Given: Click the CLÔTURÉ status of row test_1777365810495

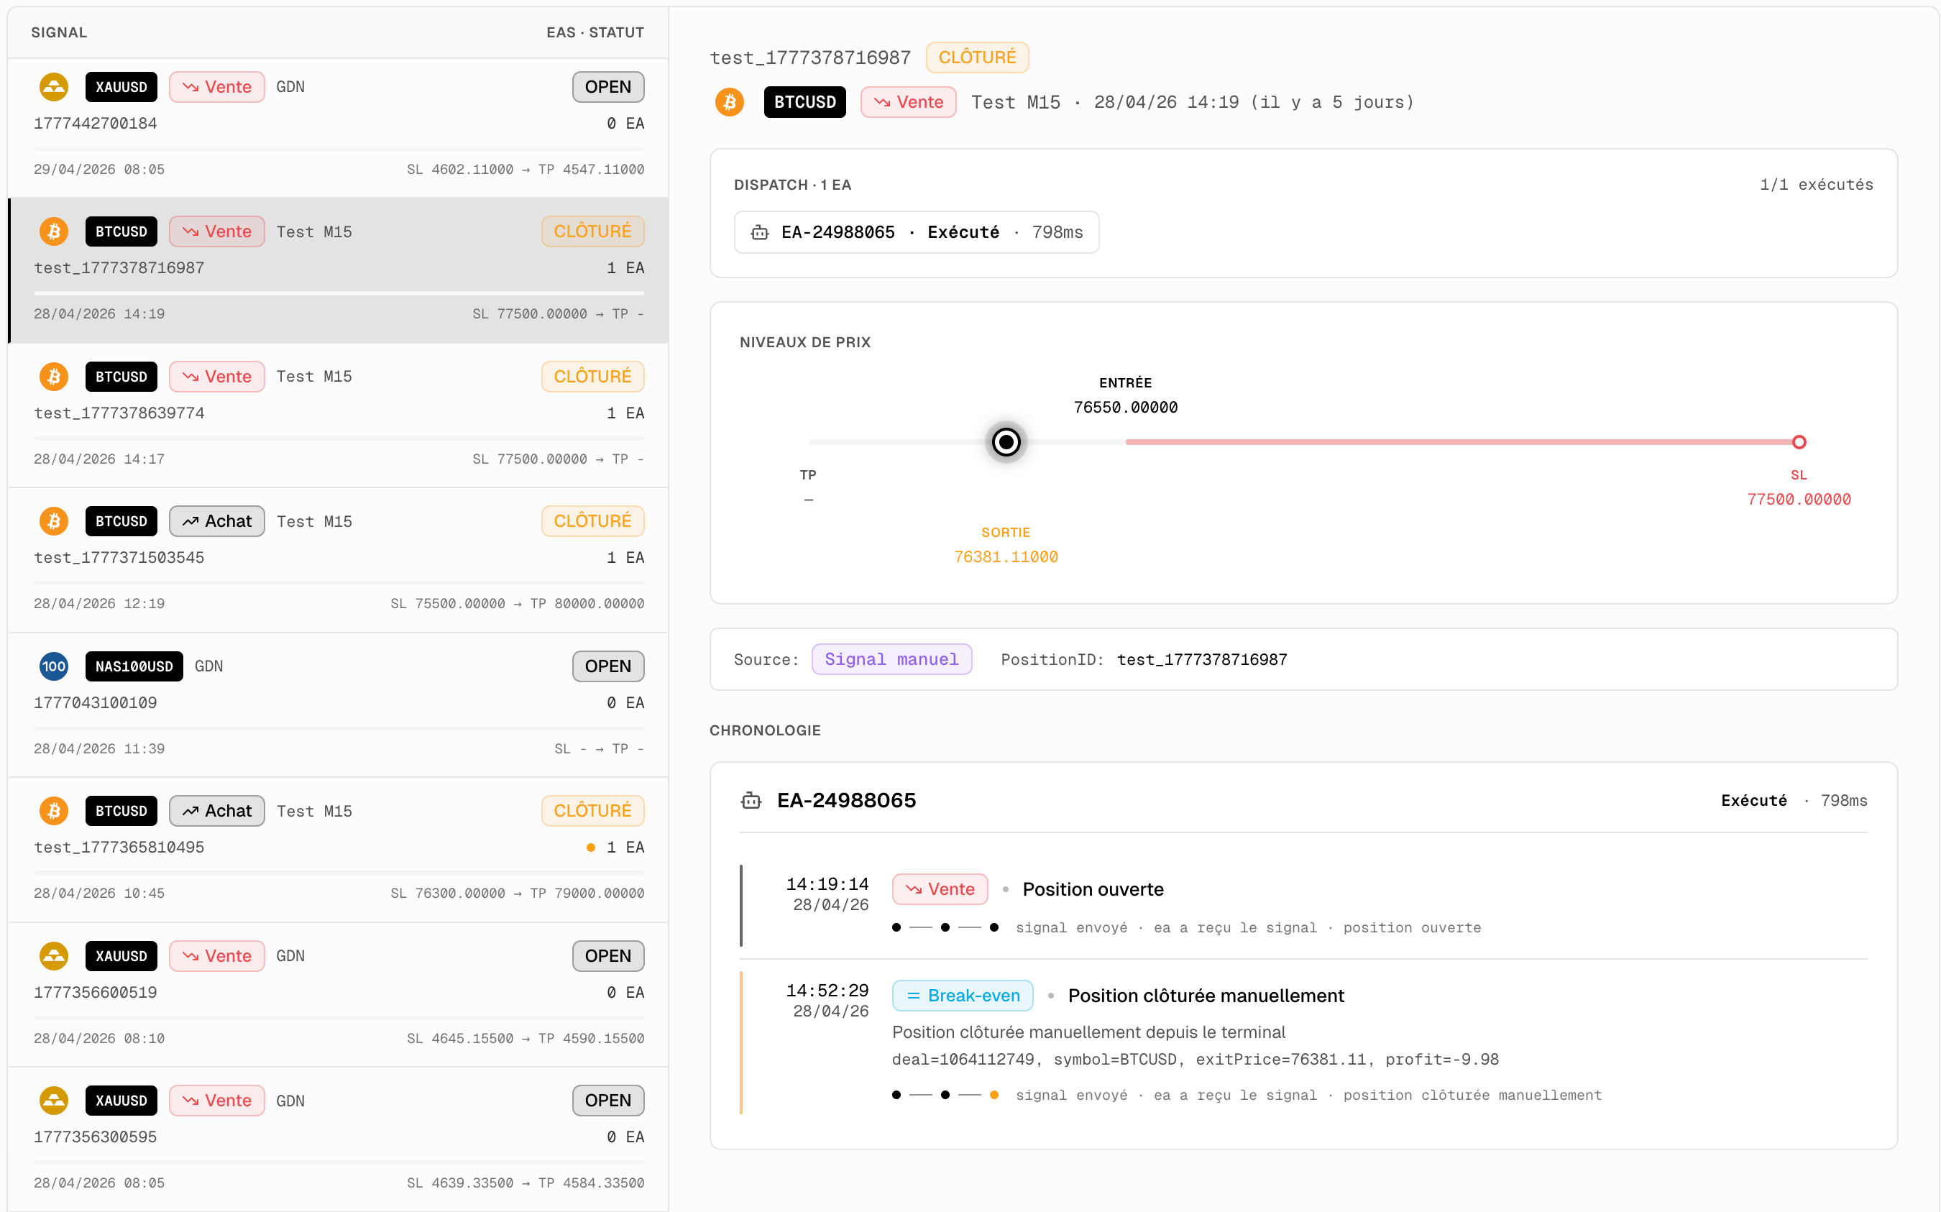Looking at the screenshot, I should (593, 811).
